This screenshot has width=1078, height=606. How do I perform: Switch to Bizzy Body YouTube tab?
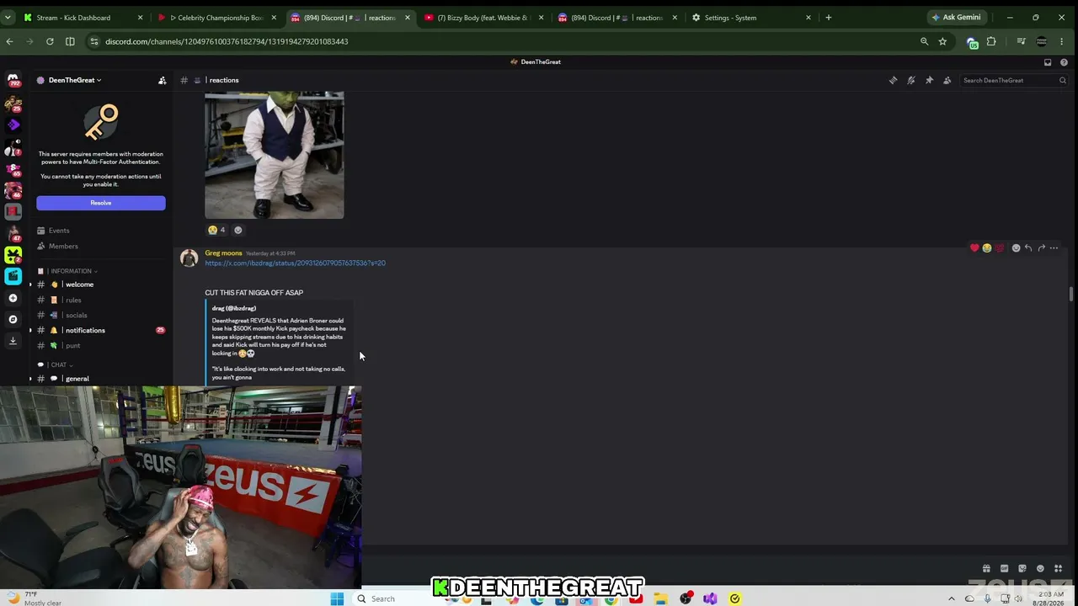coord(484,18)
